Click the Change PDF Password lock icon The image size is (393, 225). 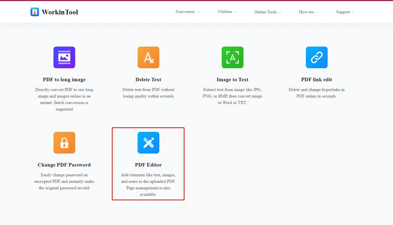(64, 143)
